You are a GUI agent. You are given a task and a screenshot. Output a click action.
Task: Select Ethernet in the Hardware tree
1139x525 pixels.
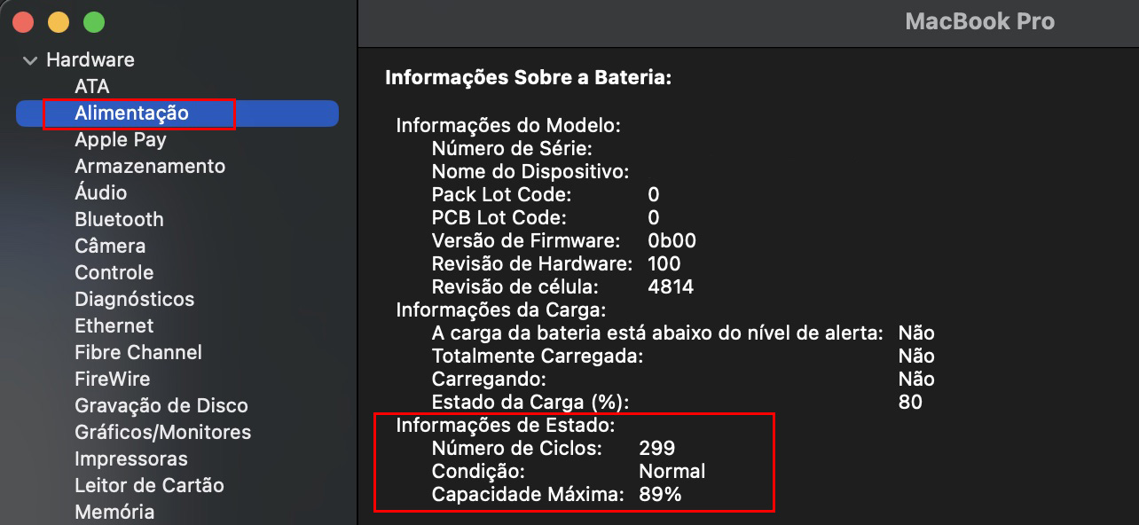tap(114, 325)
